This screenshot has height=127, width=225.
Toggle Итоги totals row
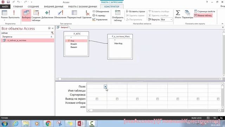pos(178,14)
